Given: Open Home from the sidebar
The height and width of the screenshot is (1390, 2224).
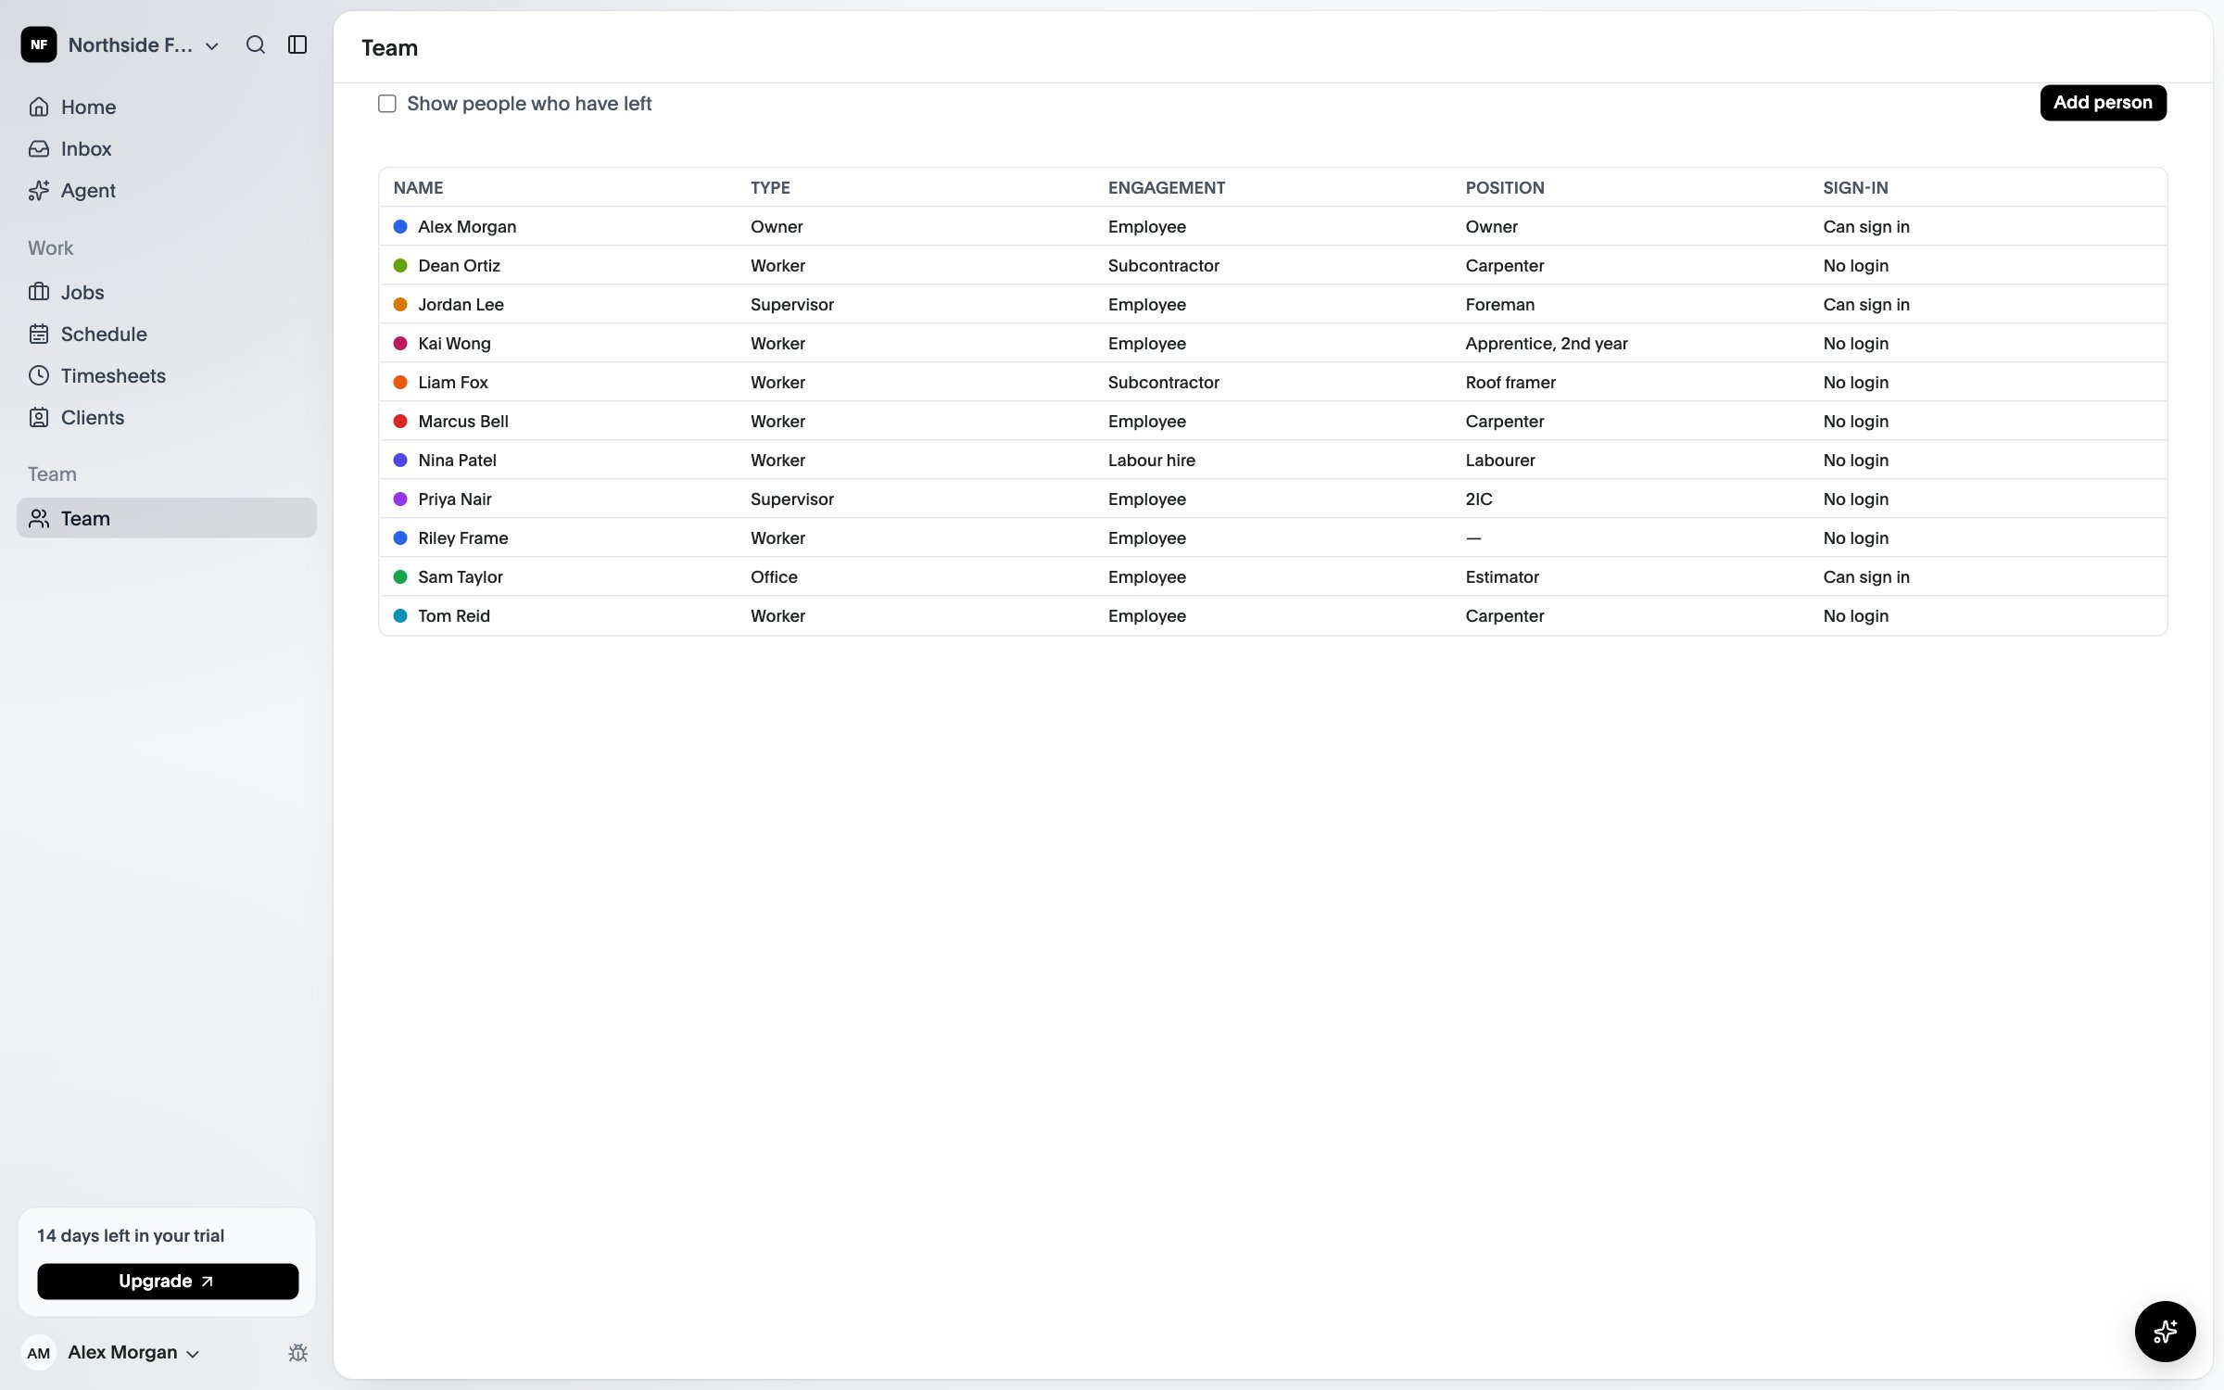Looking at the screenshot, I should point(167,107).
